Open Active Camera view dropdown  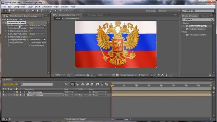coord(128,75)
